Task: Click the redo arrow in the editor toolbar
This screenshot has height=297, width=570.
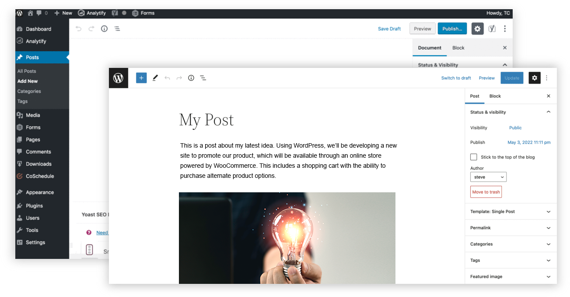Action: 178,78
